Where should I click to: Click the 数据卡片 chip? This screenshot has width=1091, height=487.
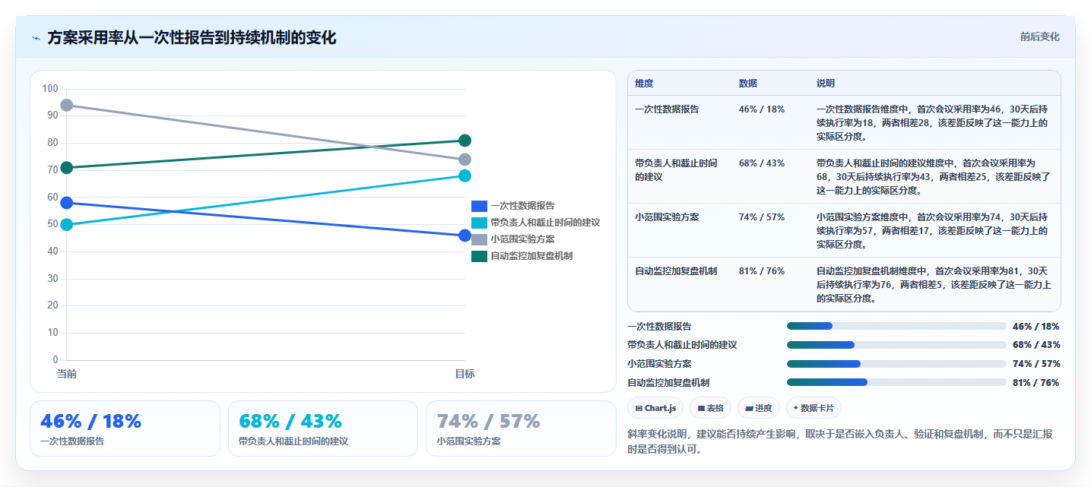click(x=813, y=408)
